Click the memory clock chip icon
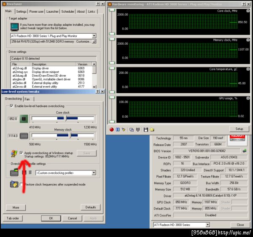The image size is (253, 237). [x=24, y=136]
